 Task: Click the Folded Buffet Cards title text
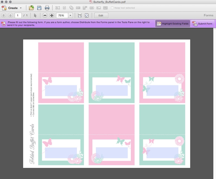tap(32, 144)
